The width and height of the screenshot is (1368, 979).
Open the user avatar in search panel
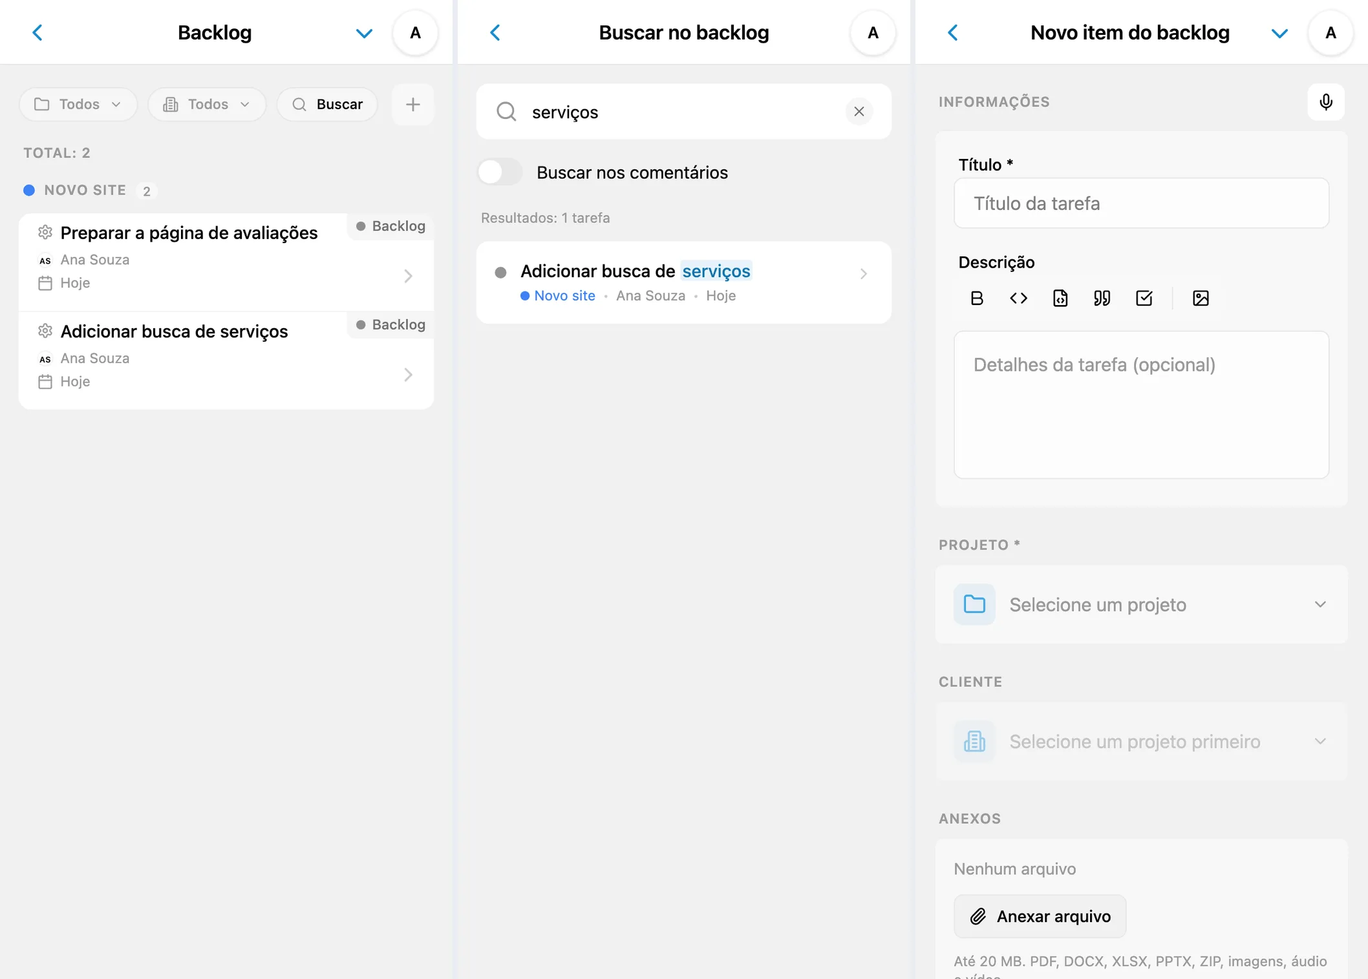(873, 33)
